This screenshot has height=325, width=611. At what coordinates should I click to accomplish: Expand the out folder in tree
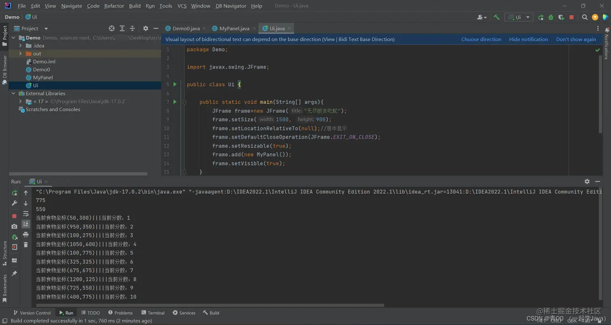(20, 54)
